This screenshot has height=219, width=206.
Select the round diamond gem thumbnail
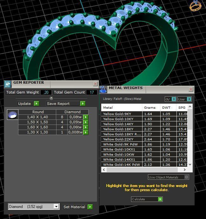(13, 114)
